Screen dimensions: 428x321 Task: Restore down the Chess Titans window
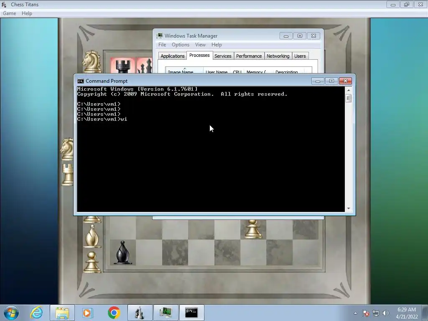click(407, 4)
